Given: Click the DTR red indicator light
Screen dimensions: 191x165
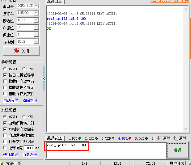Looking at the screenshot, I should click(x=130, y=138).
